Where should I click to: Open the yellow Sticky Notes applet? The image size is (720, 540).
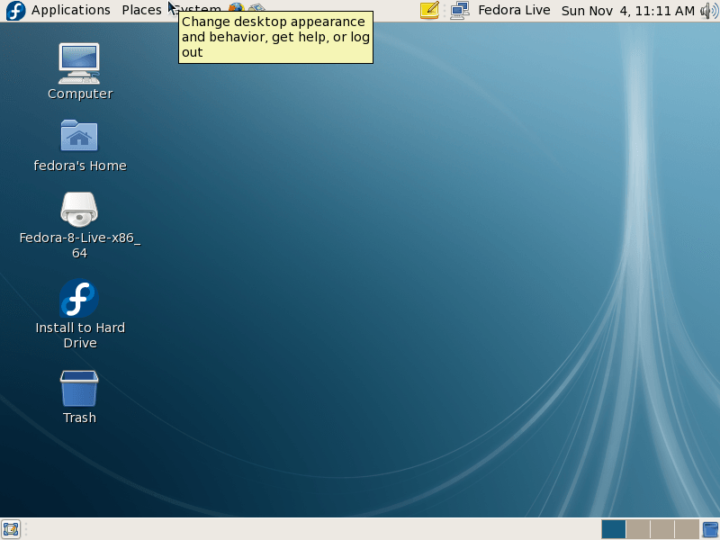[x=429, y=10]
